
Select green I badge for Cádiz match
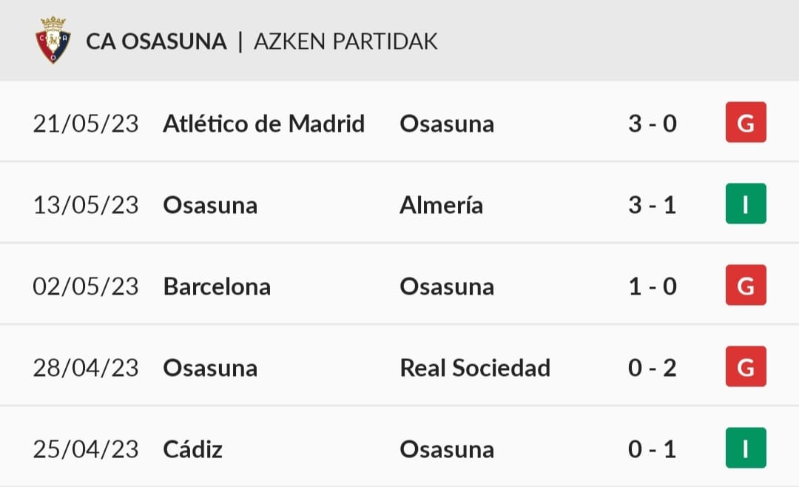746,448
